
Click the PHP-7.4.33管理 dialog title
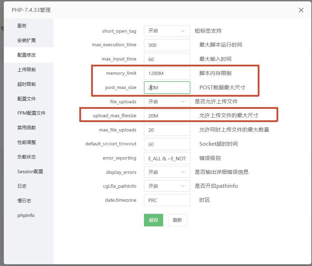click(x=31, y=10)
